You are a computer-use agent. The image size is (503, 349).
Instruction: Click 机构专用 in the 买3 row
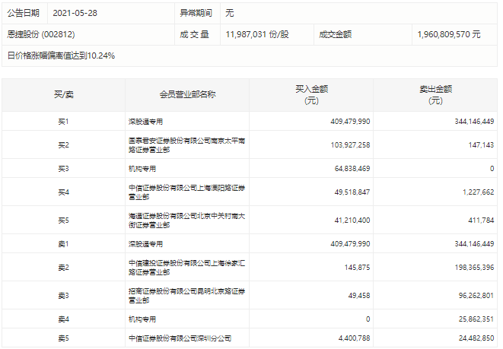142,168
